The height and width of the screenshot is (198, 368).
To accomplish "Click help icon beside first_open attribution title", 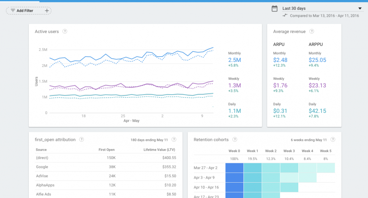I will [x=82, y=139].
